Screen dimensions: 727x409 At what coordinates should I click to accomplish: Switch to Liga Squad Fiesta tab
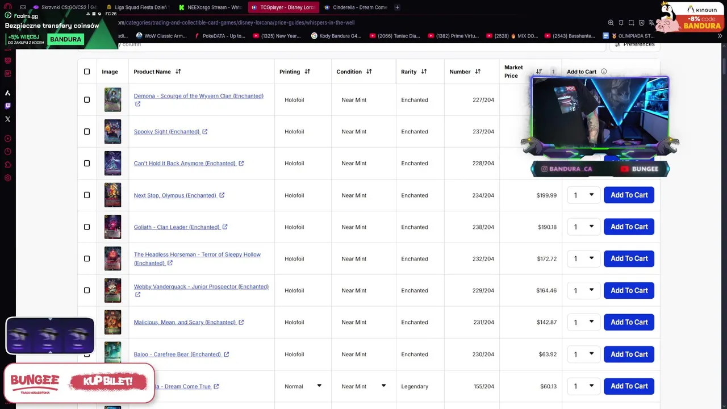(137, 7)
